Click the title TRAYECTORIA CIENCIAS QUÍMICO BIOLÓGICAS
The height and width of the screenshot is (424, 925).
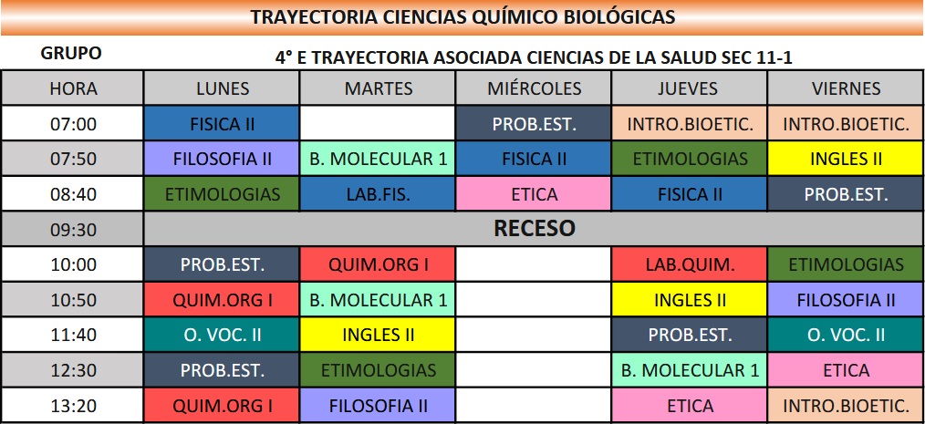coord(462,17)
